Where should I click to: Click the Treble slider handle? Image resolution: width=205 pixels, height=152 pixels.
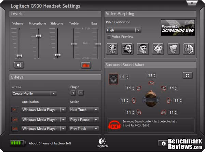(74, 44)
